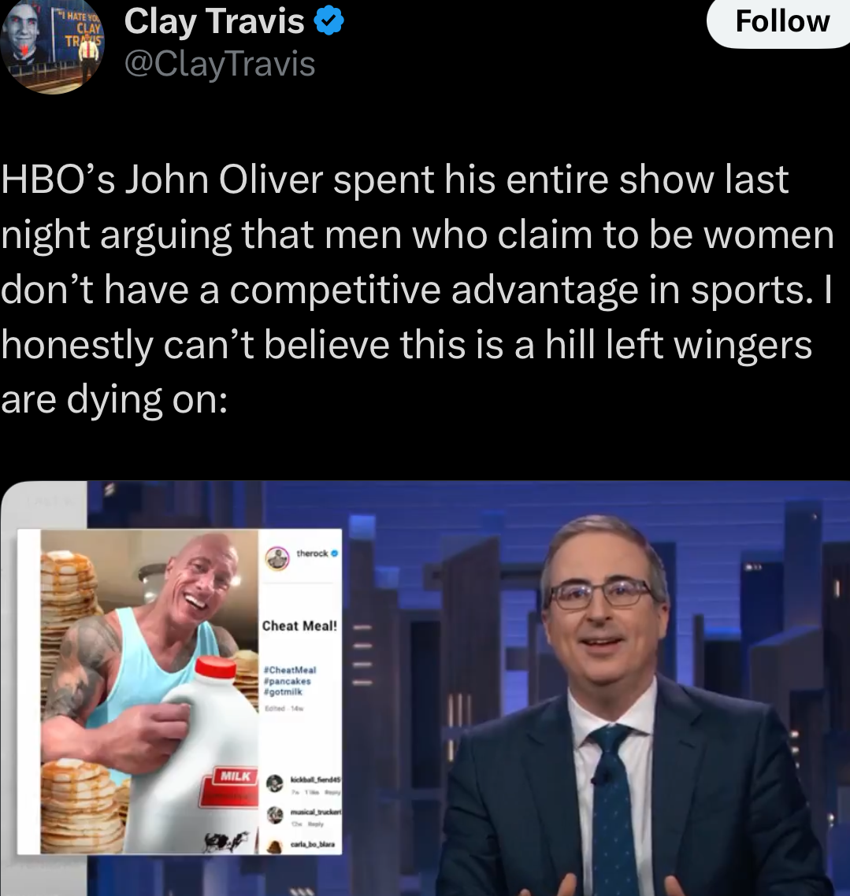
Task: Click the Rock's pancake photo in the post
Action: tap(149, 691)
